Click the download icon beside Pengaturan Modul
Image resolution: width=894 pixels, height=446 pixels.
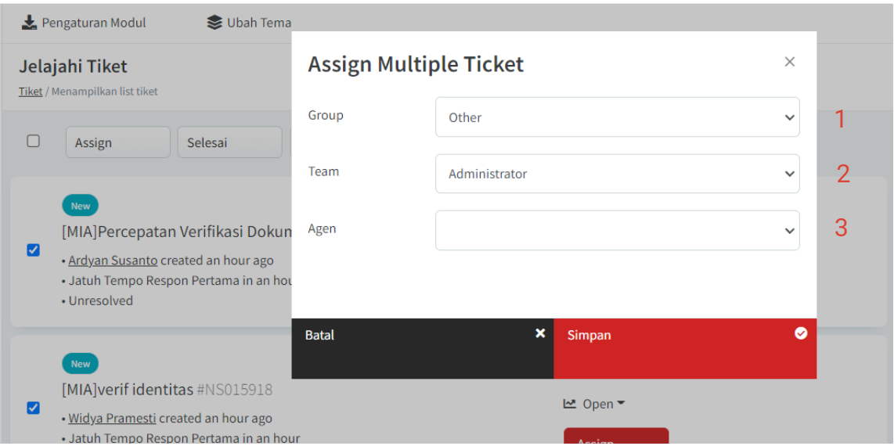tap(29, 23)
